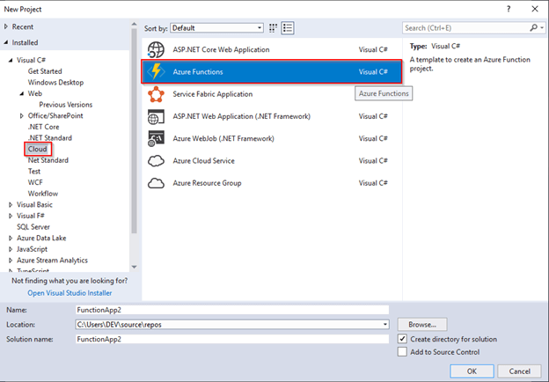Image resolution: width=549 pixels, height=382 pixels.
Task: Click the ASP.NET Core Web Application icon
Action: pos(157,49)
